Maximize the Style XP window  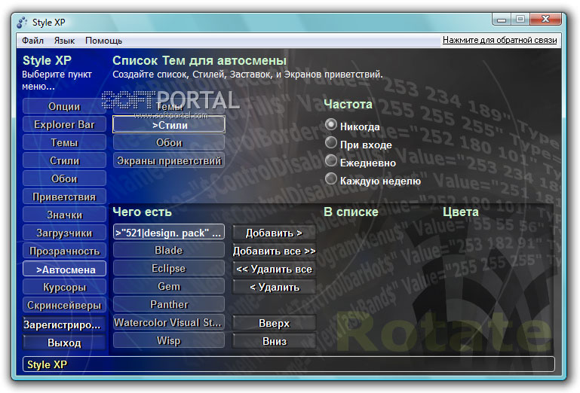pyautogui.click(x=520, y=20)
